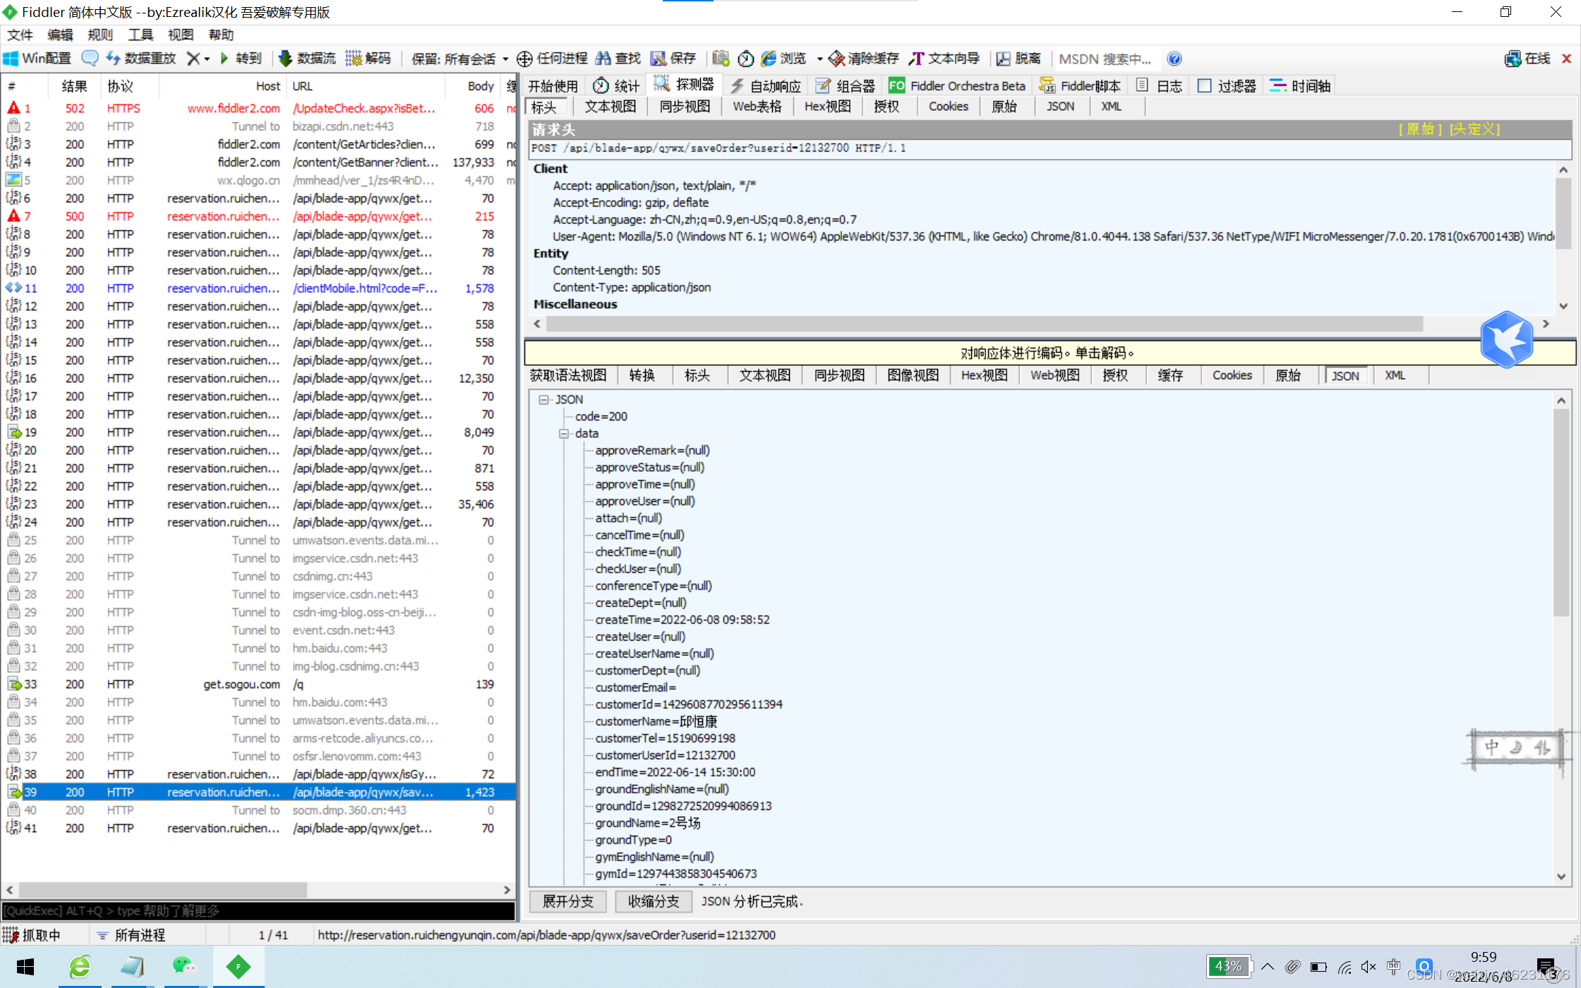Click the 解码 decode toolbar button

[x=368, y=59]
